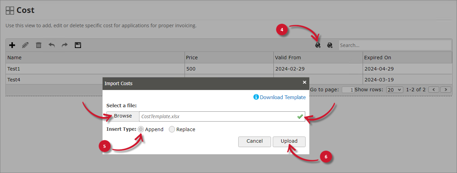
Task: Click the Undo arrow icon
Action: pyautogui.click(x=52, y=45)
